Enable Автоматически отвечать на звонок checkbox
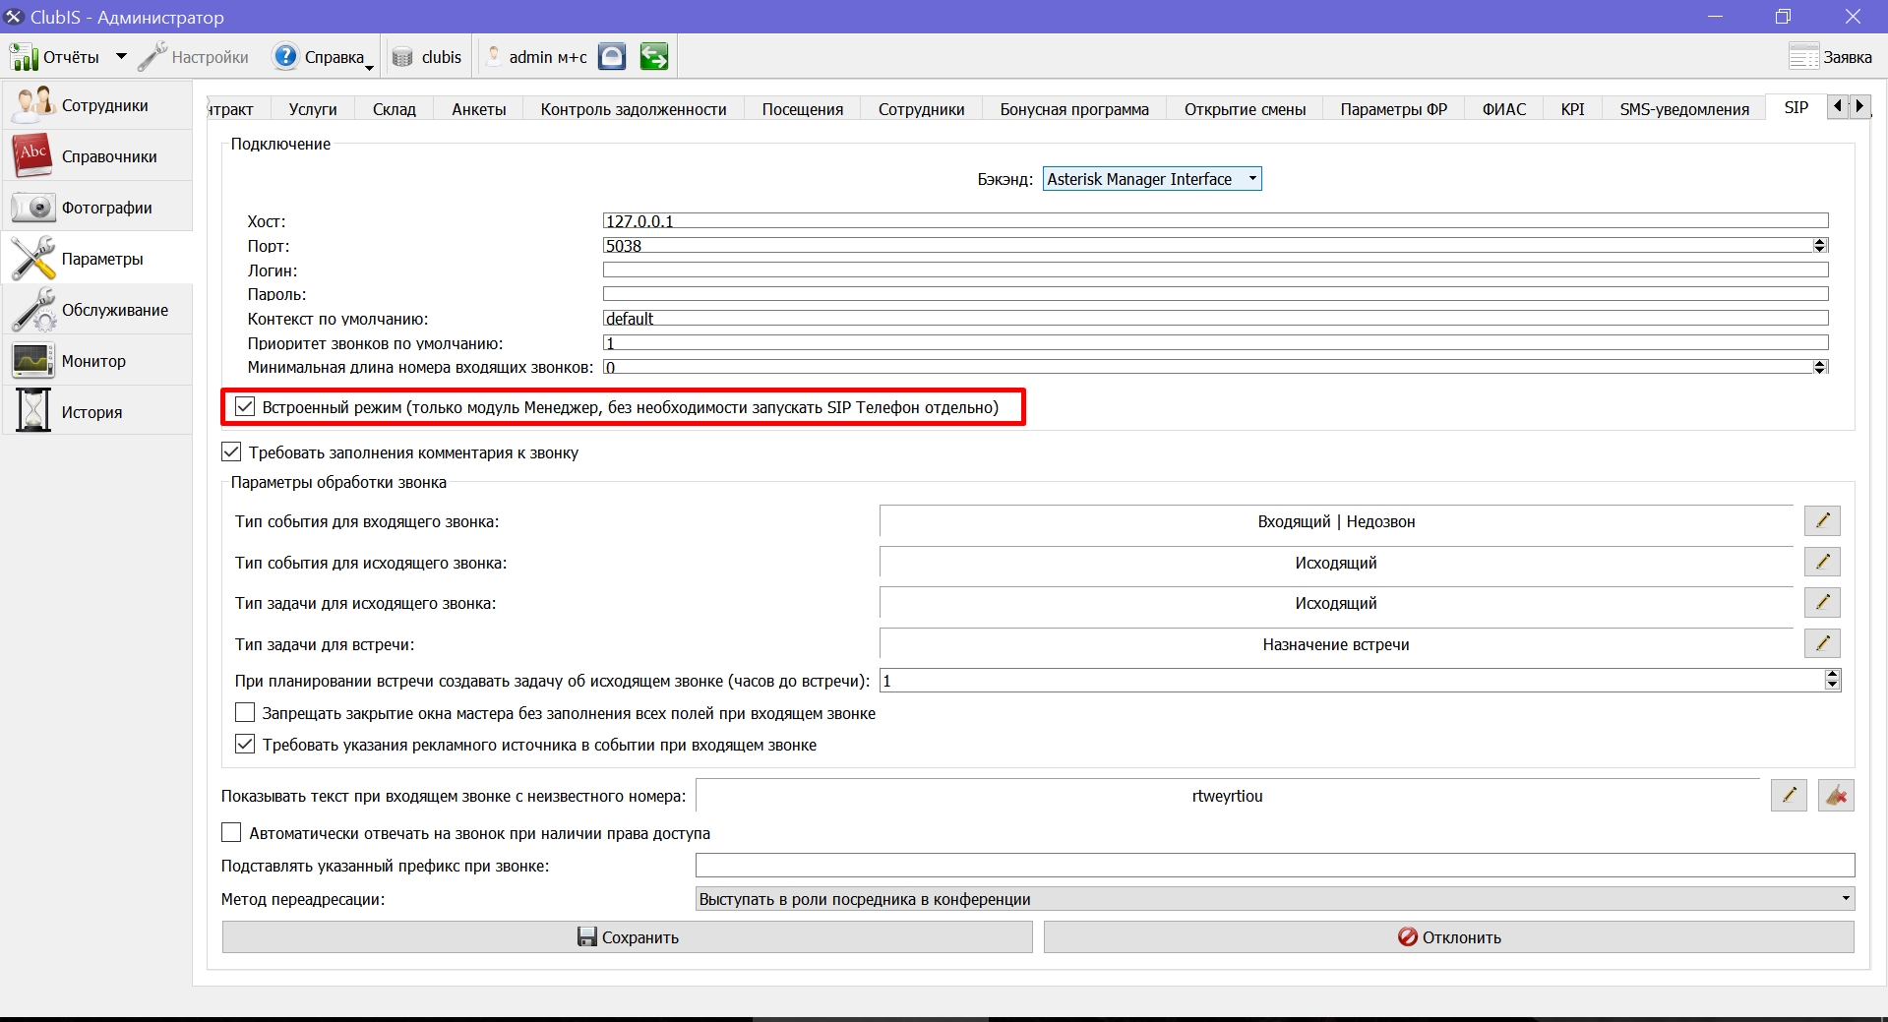The width and height of the screenshot is (1888, 1022). pyautogui.click(x=231, y=832)
